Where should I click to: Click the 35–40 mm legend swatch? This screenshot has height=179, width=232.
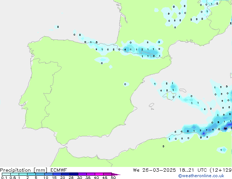91,174
